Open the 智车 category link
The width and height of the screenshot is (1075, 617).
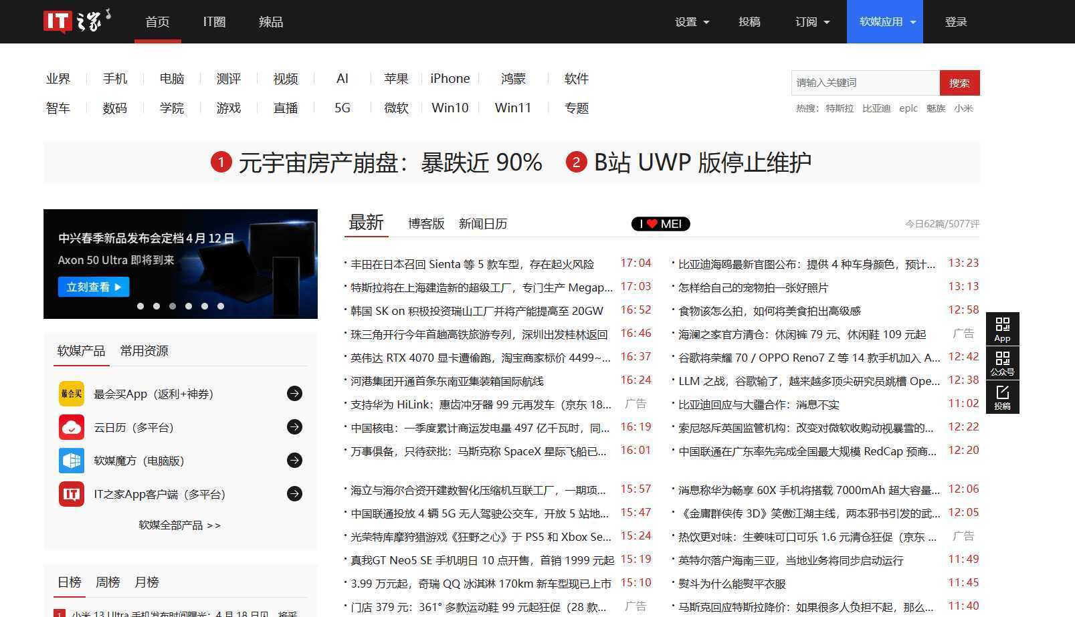point(58,108)
